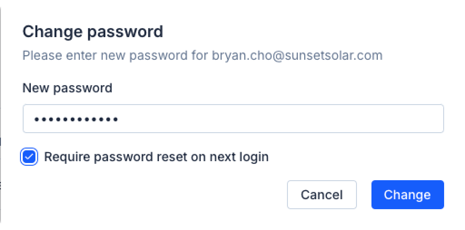Abort the password change via Cancel

(322, 195)
